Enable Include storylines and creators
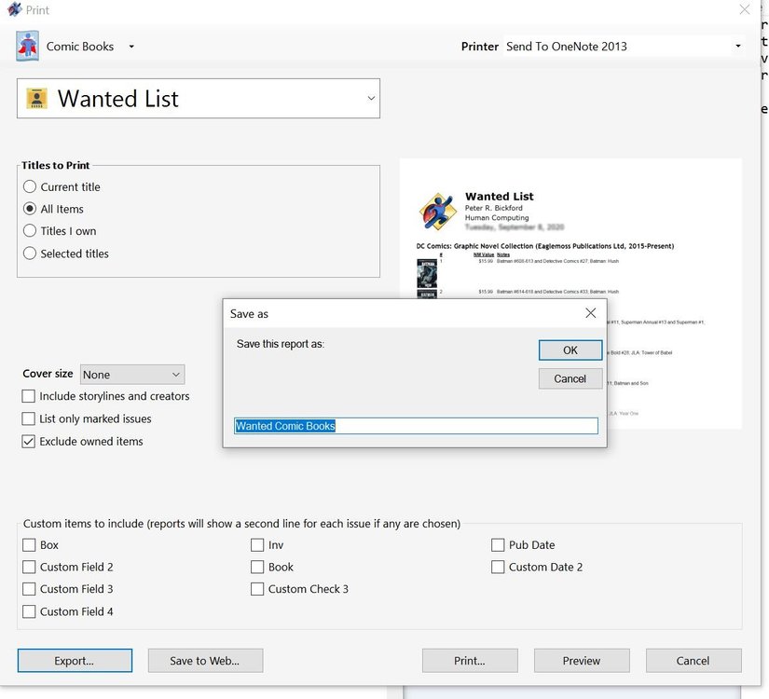Screen dimensions: 769x699 coord(29,396)
